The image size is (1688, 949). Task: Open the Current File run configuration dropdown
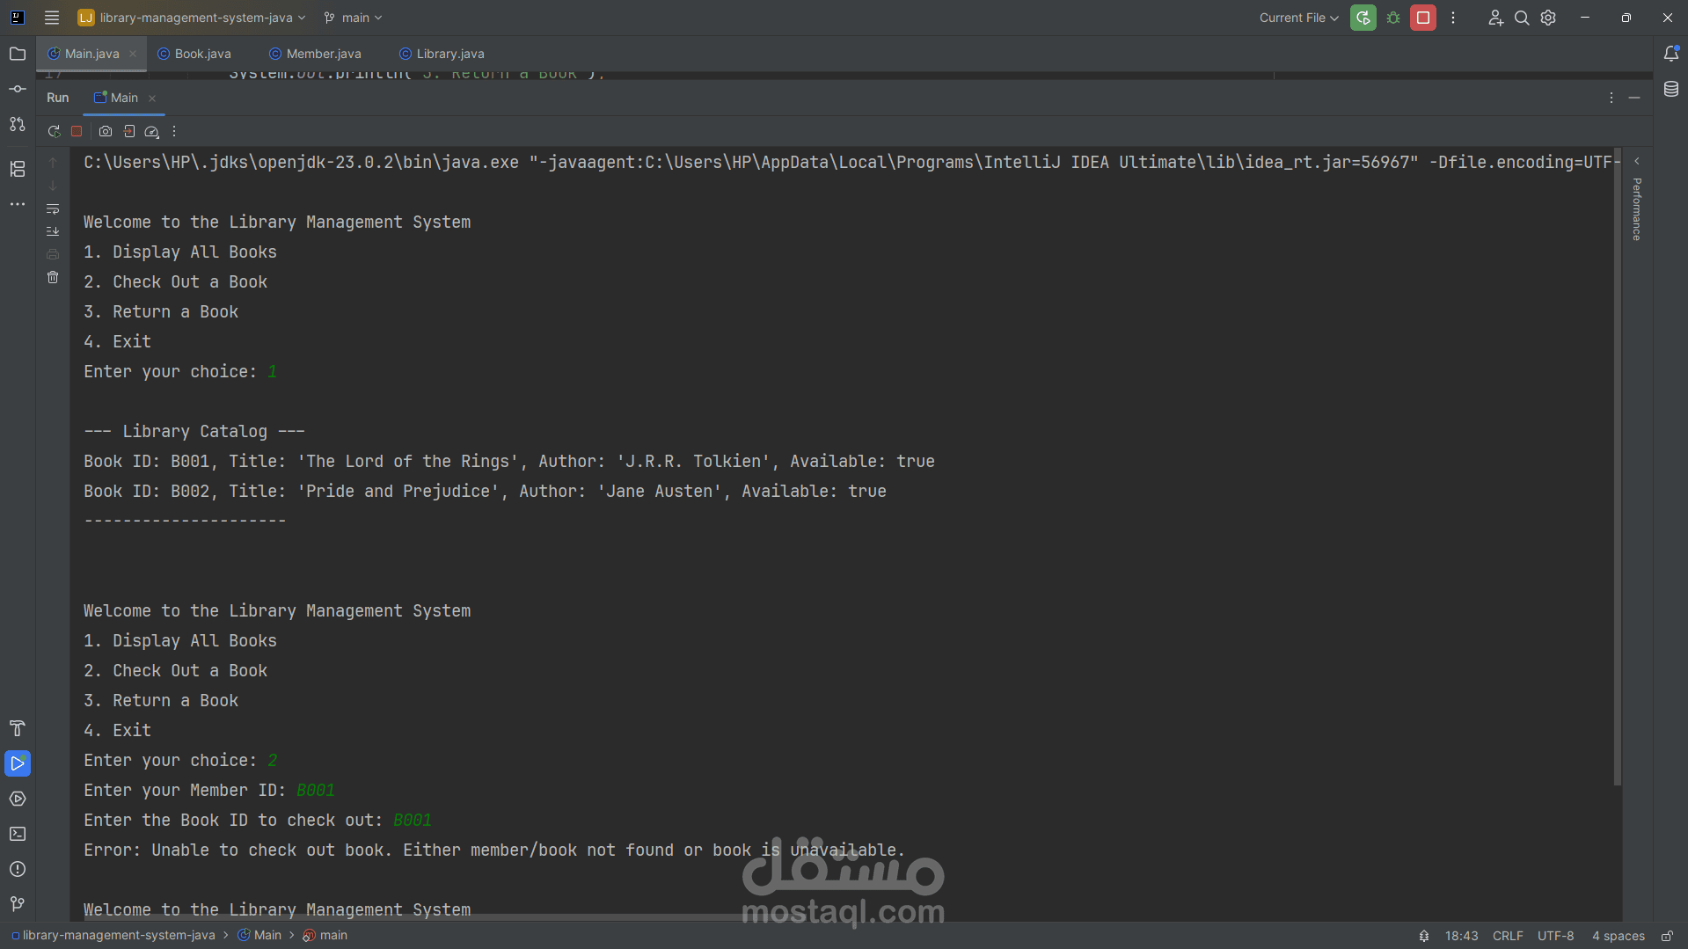[x=1298, y=18]
